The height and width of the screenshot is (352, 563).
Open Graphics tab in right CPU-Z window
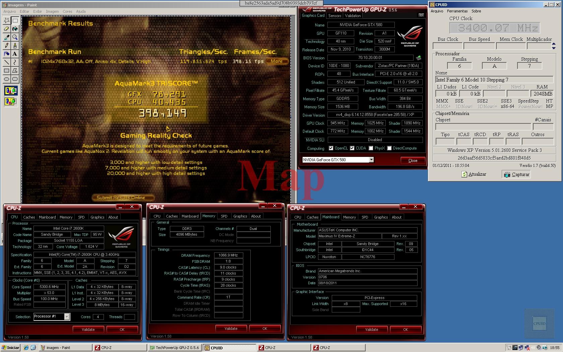click(x=381, y=217)
